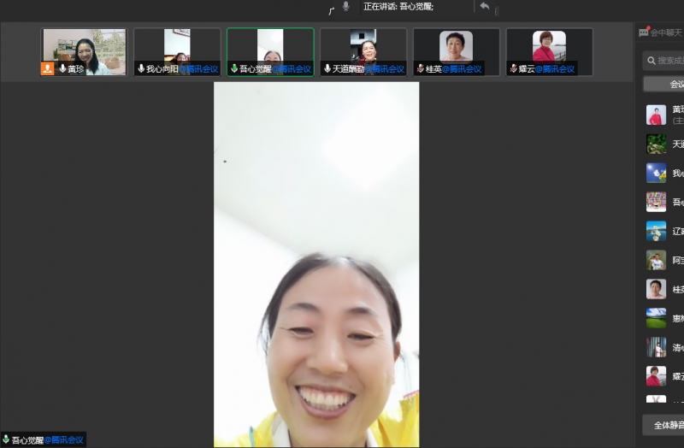Click 黄珍's avatar in the participant list

[656, 115]
